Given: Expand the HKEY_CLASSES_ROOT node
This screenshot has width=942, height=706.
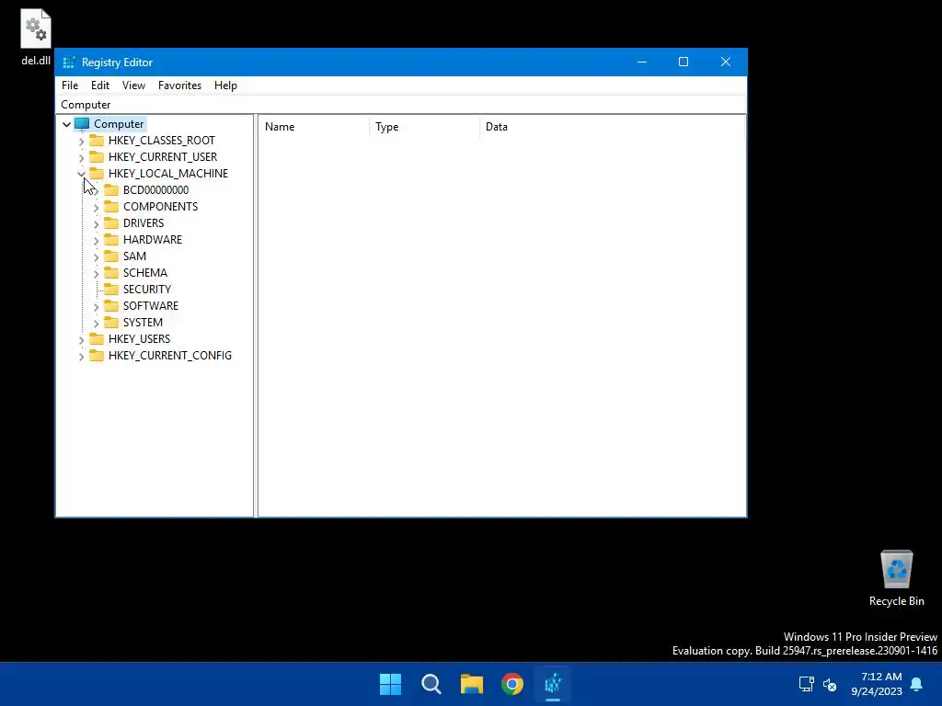Looking at the screenshot, I should pyautogui.click(x=82, y=141).
